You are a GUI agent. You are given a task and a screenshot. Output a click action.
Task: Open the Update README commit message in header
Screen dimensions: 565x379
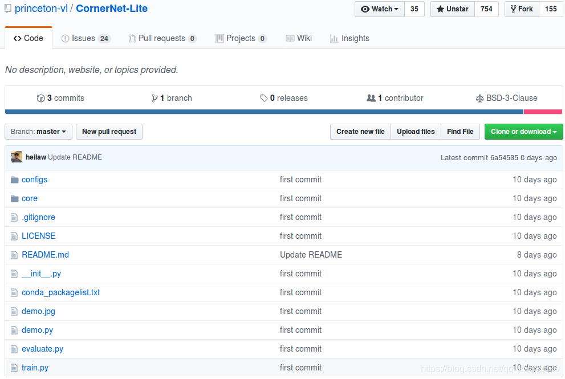(x=75, y=157)
